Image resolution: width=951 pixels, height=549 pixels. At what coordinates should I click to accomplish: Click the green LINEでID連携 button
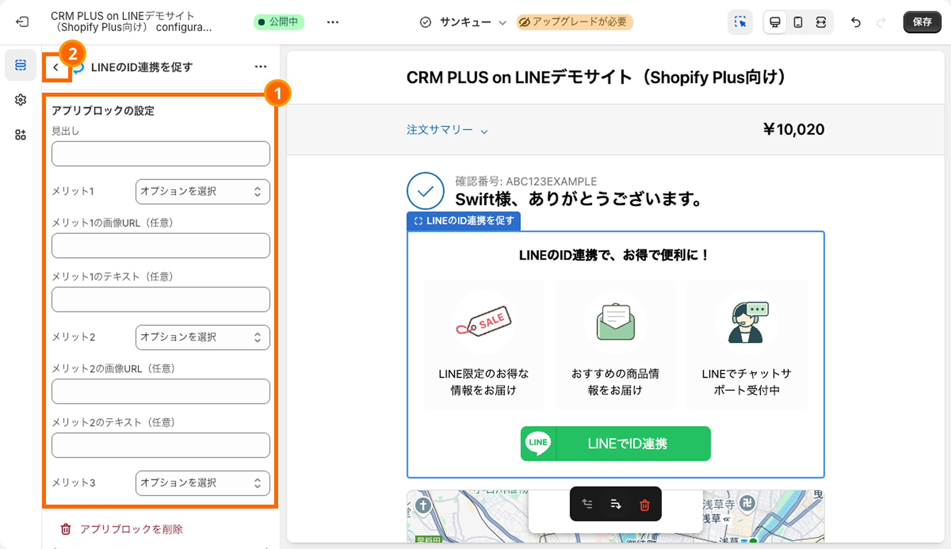pyautogui.click(x=615, y=443)
